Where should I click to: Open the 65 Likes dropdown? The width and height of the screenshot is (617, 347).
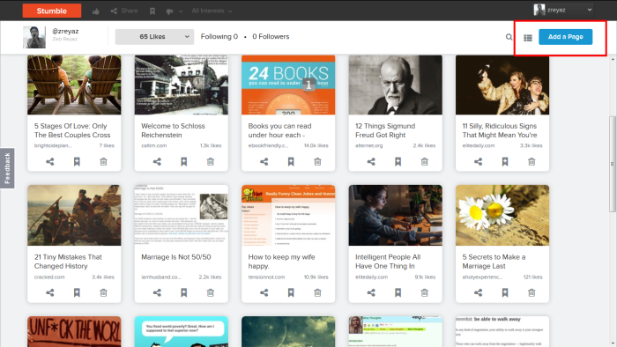pos(154,36)
